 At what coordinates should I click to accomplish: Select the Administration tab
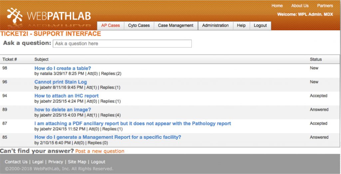click(x=215, y=26)
